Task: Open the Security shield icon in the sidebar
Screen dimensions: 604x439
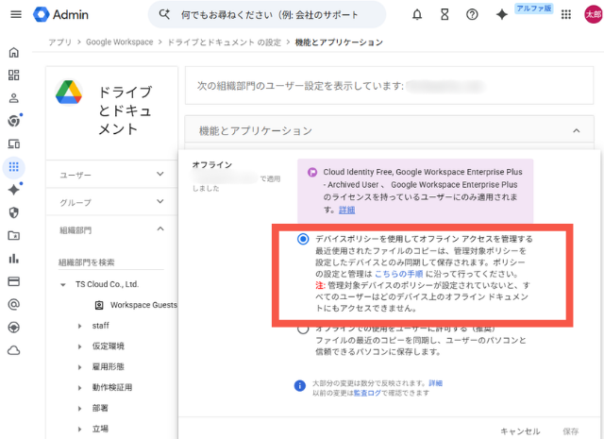Action: 14,212
